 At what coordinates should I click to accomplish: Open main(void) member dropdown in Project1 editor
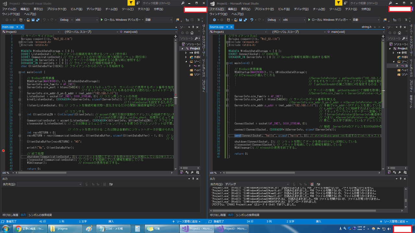(x=355, y=32)
